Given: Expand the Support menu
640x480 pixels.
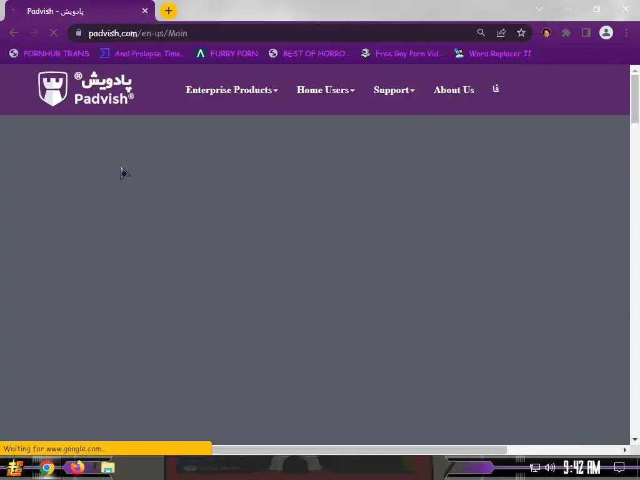Looking at the screenshot, I should point(394,90).
